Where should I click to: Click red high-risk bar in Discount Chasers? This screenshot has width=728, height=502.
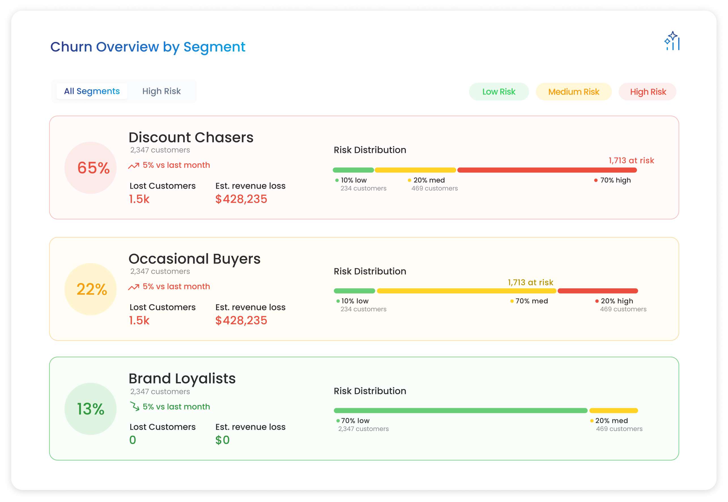pyautogui.click(x=547, y=170)
